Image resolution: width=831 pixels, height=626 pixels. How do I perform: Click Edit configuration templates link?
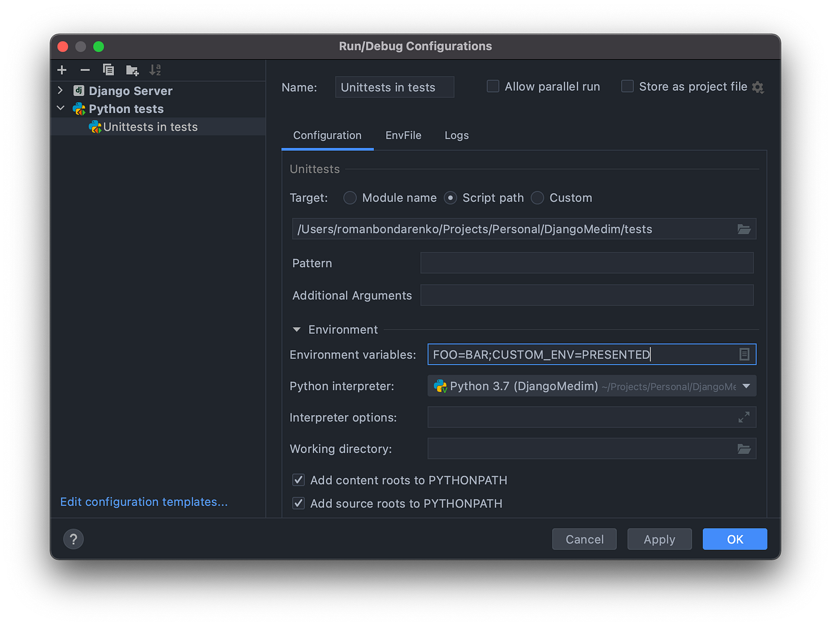143,502
